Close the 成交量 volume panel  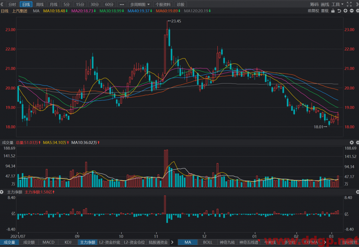[x=352, y=142]
